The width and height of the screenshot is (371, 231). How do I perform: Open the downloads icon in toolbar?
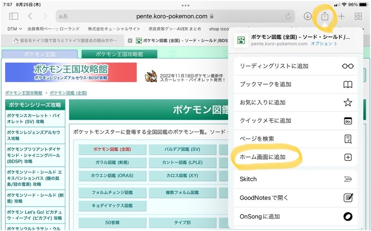point(308,16)
